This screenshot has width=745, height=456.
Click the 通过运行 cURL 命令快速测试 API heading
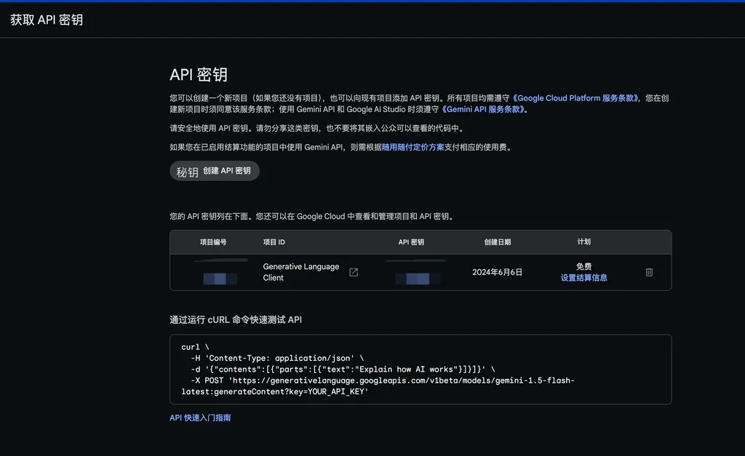coord(236,320)
